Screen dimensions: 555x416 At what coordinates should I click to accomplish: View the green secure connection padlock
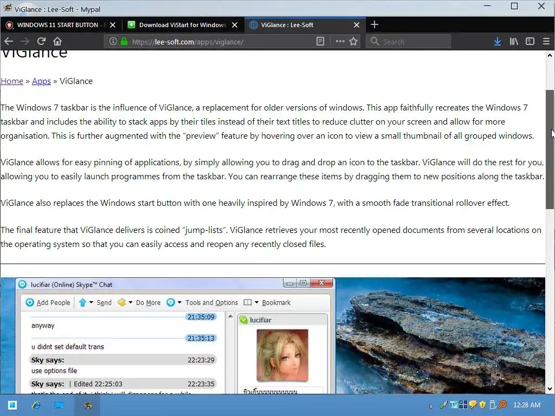coord(124,41)
